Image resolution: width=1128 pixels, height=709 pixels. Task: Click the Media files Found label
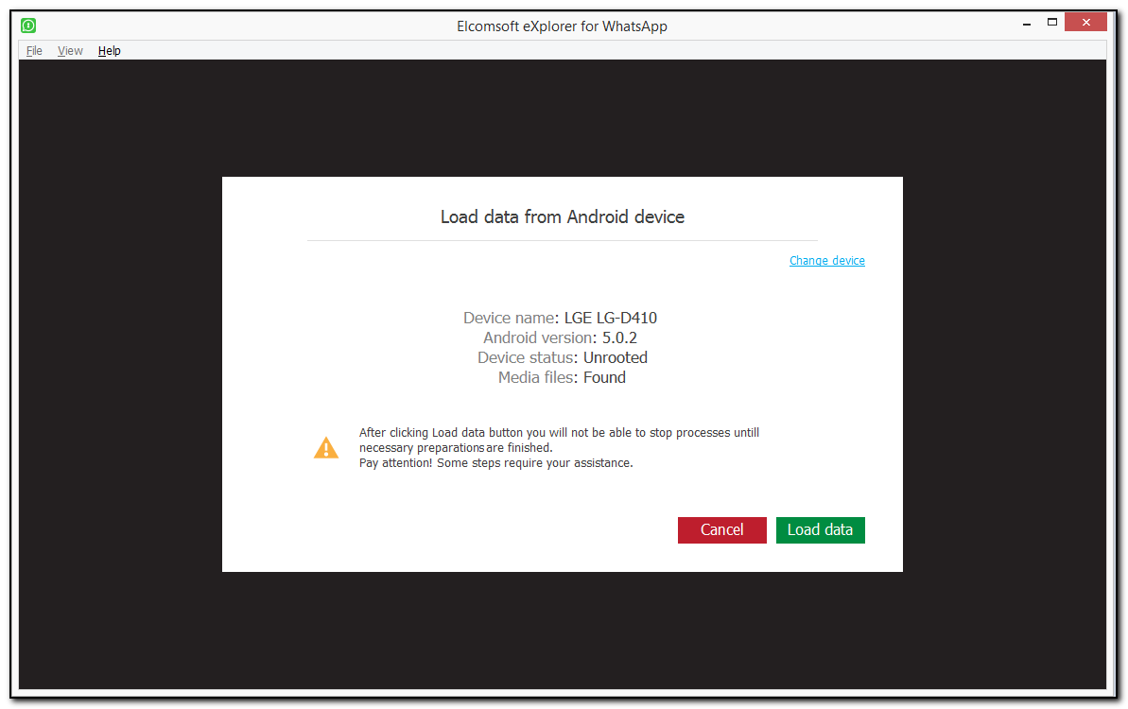coord(563,377)
